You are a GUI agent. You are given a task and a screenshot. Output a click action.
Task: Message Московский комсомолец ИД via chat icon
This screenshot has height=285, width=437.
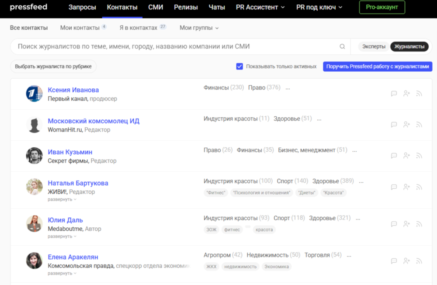pos(394,125)
